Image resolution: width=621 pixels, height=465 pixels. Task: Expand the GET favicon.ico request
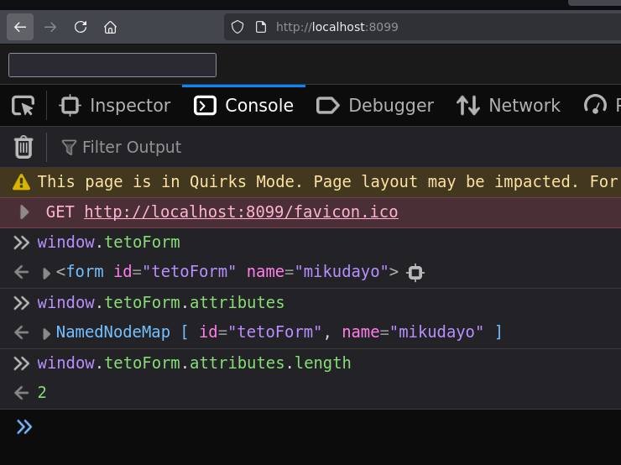point(24,212)
